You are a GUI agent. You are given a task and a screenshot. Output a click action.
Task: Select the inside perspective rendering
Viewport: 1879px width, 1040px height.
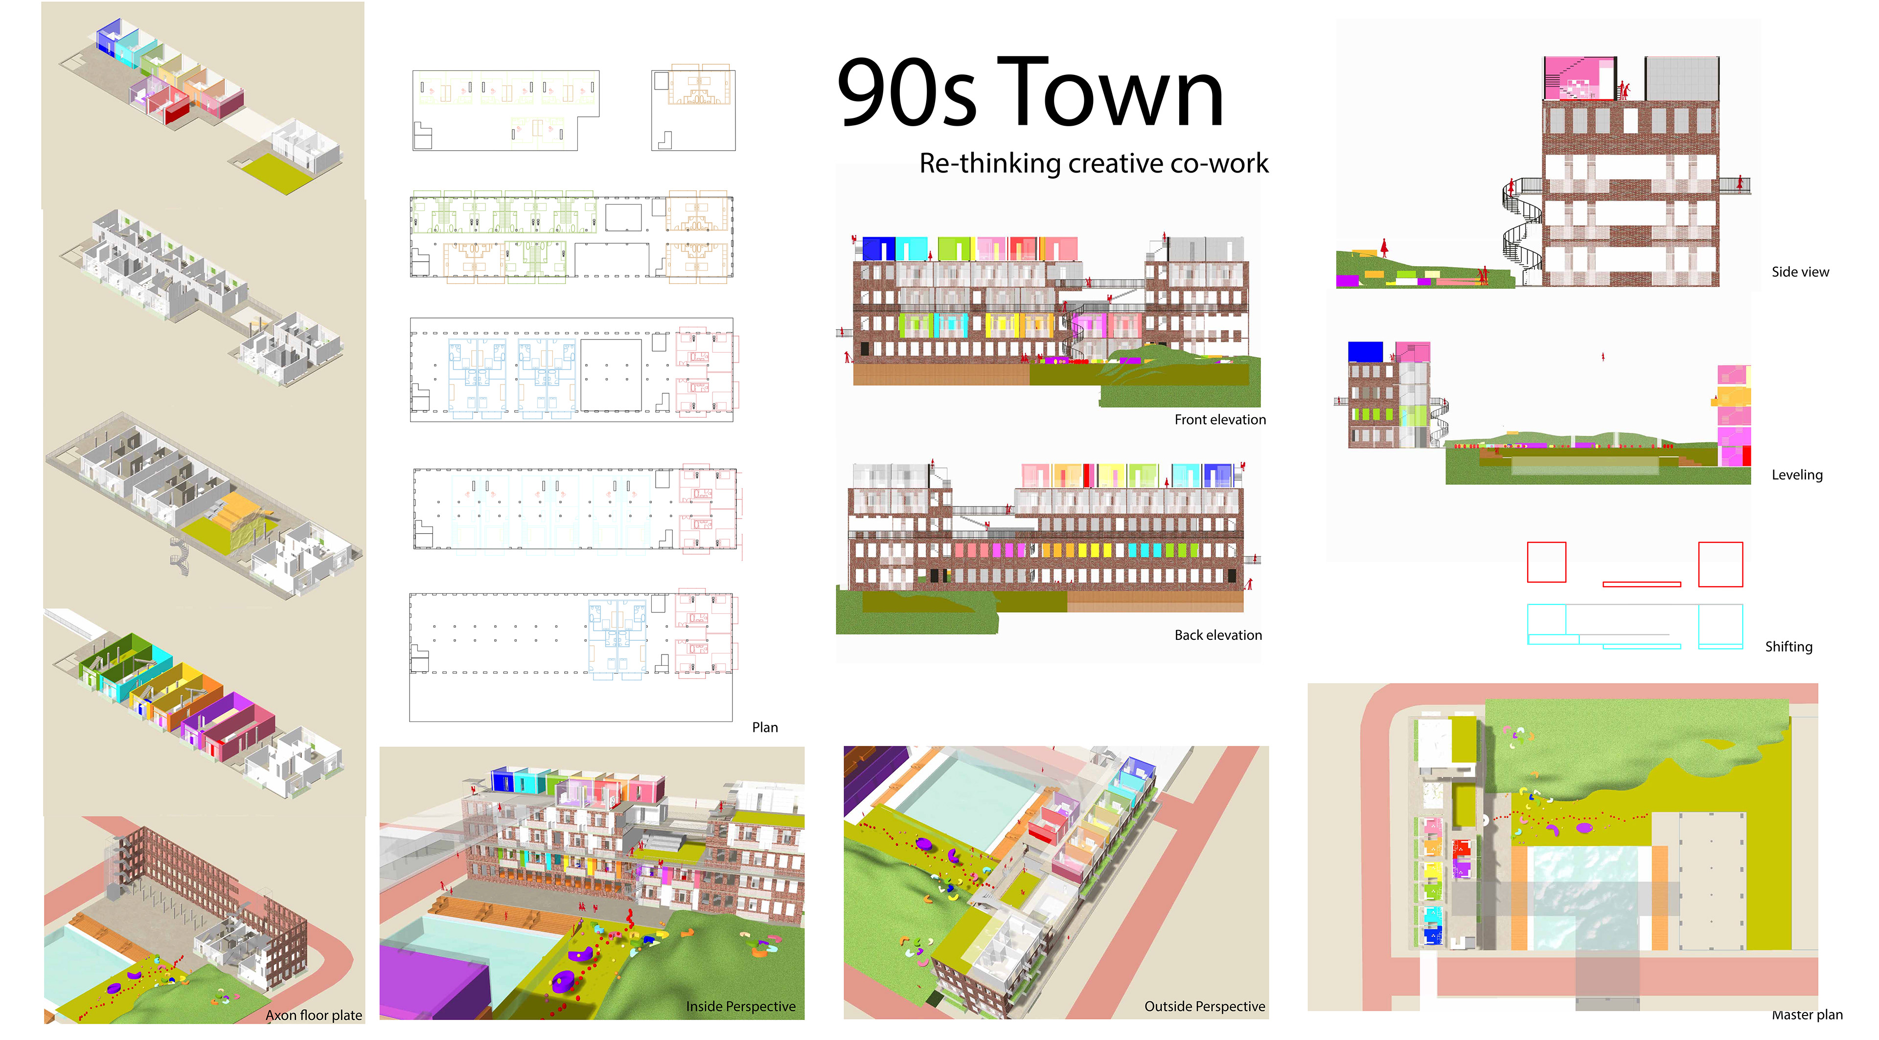coord(592,882)
